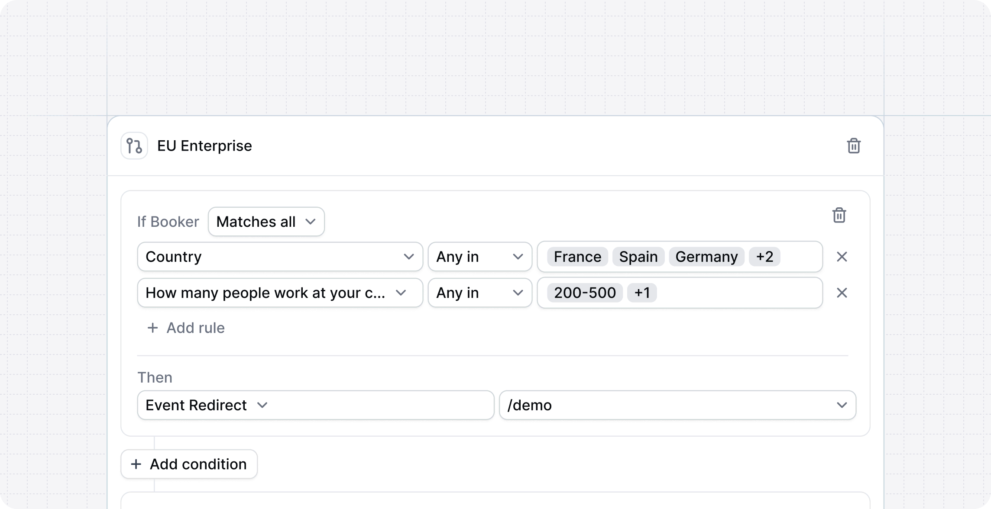991x509 pixels.
Task: Click the plus icon in Add rule
Action: click(152, 328)
